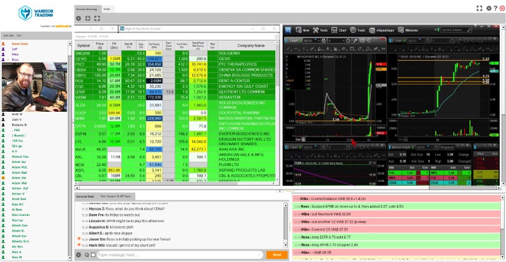Open chat settings gear icon
Viewport: 506px width, 262px height.
[78, 254]
